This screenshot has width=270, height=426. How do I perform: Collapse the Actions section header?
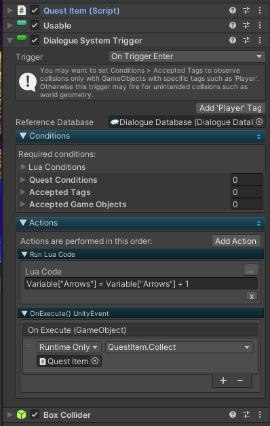tap(140, 223)
